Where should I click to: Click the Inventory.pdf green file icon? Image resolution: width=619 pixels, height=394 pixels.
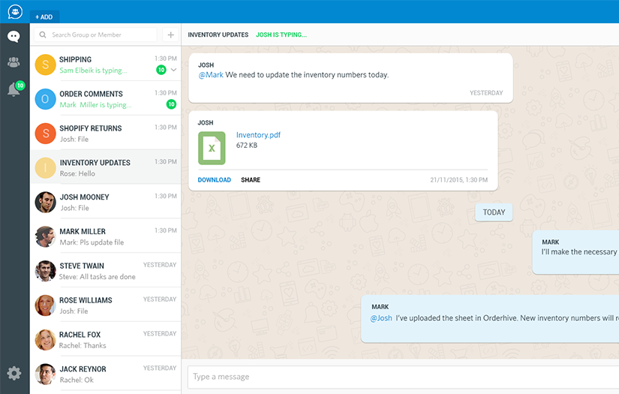click(212, 148)
